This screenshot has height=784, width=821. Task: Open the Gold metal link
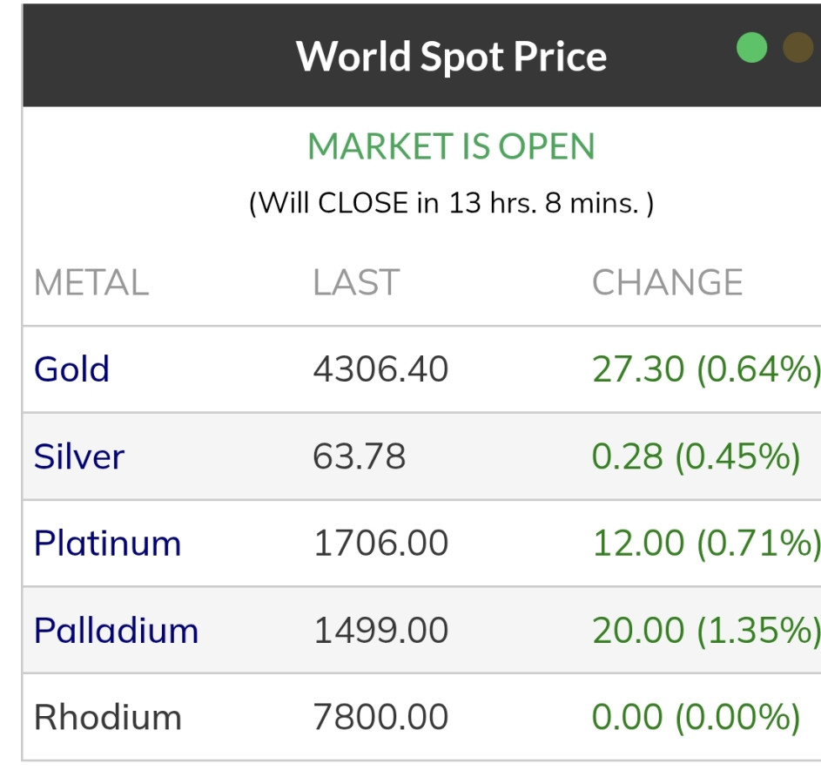(71, 369)
